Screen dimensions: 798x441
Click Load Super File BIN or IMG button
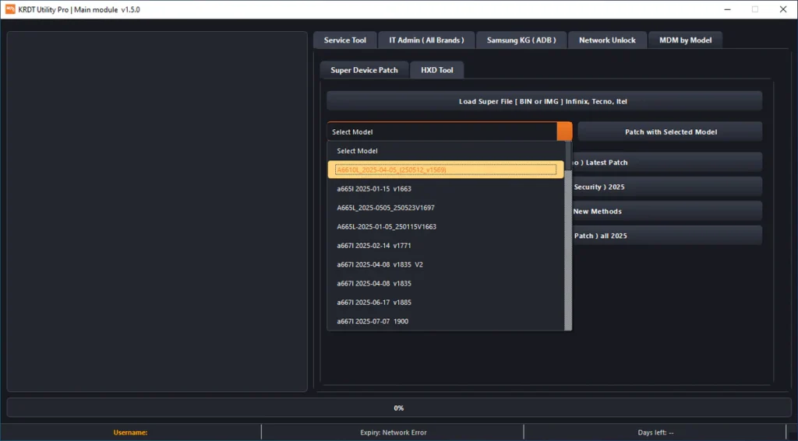pos(543,101)
